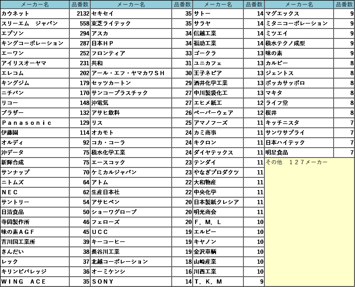Click the 沖データ maker cell
The width and height of the screenshot is (355, 287).
35,153
